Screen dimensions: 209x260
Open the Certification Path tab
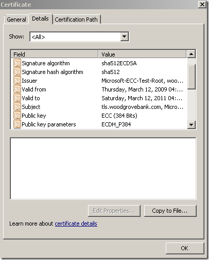point(76,20)
